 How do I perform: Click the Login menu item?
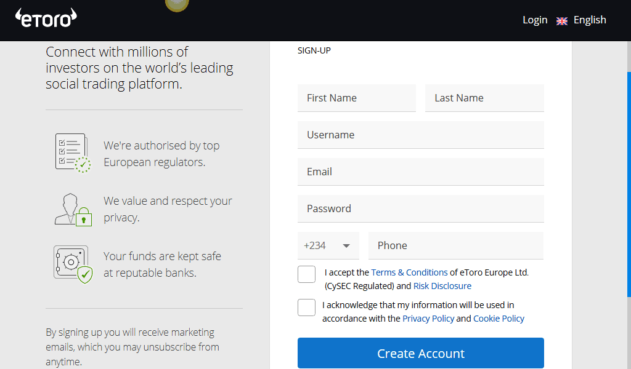click(x=535, y=20)
